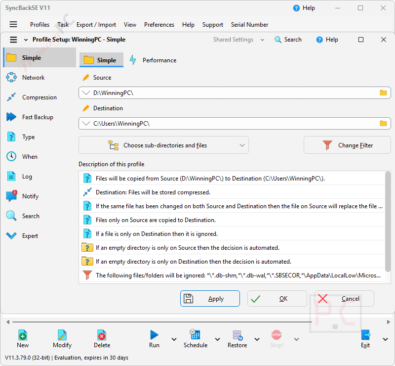This screenshot has width=395, height=366.
Task: Click the Source path field D:\WinningPC\
Action: (x=235, y=93)
